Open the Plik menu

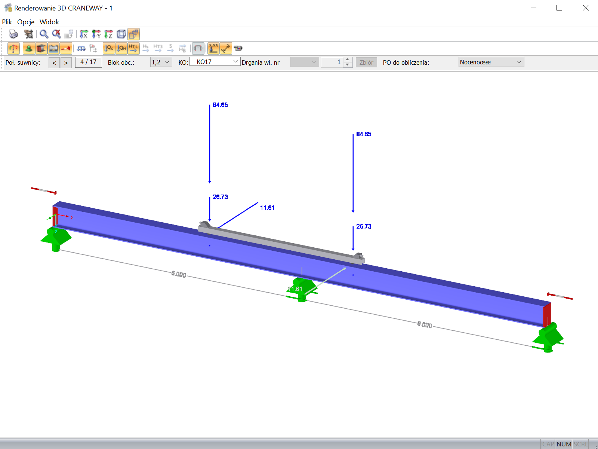pos(7,22)
